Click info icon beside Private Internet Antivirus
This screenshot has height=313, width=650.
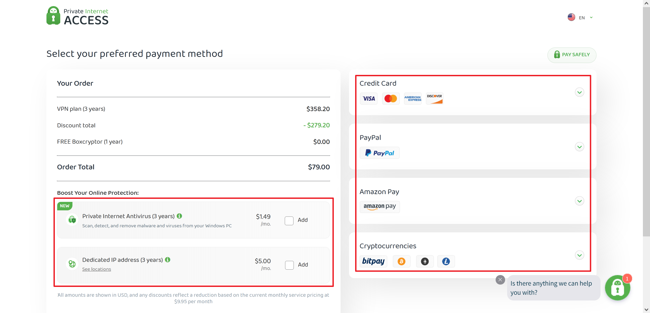coord(179,216)
